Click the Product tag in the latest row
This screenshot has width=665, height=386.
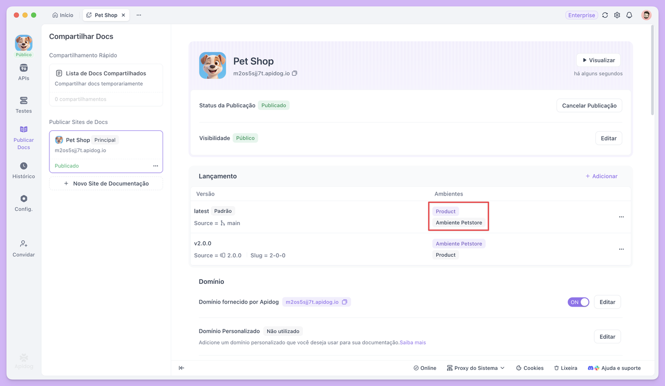coord(445,211)
